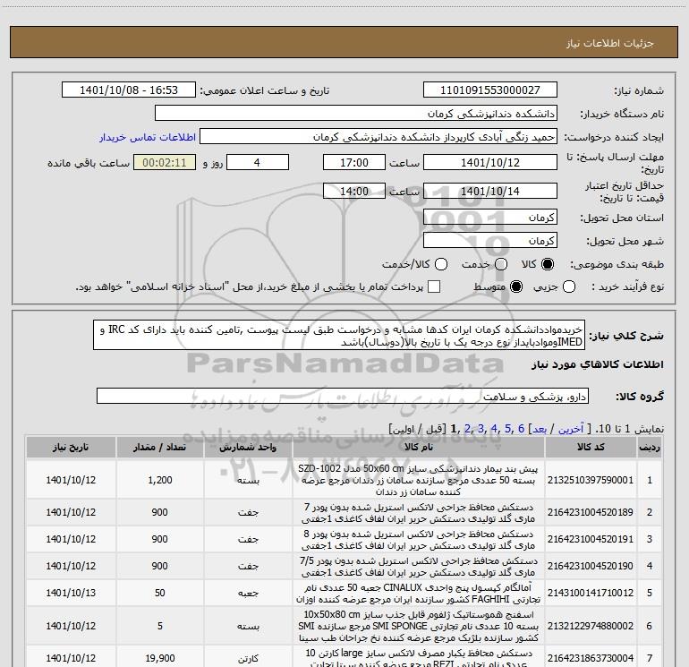Click the اطلاعات کالاهای مورد نیاز section heading
The image size is (689, 667).
click(x=598, y=364)
